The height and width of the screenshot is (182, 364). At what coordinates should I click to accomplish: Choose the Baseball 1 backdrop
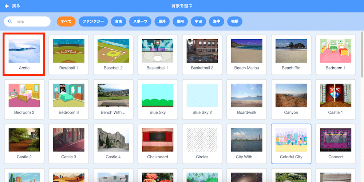click(x=69, y=55)
